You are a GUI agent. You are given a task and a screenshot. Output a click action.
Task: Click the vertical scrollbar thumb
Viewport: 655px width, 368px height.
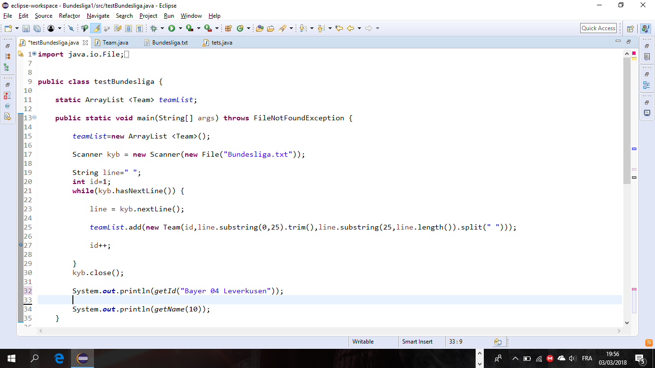[627, 121]
